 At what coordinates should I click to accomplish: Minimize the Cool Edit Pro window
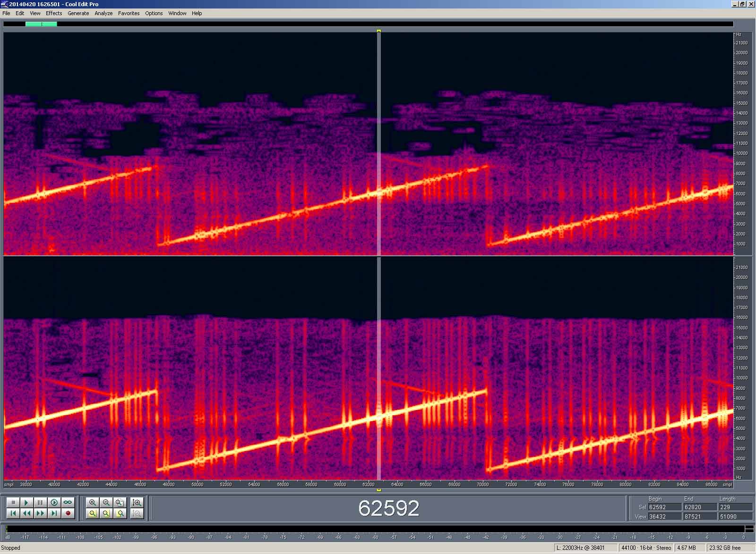coord(735,4)
